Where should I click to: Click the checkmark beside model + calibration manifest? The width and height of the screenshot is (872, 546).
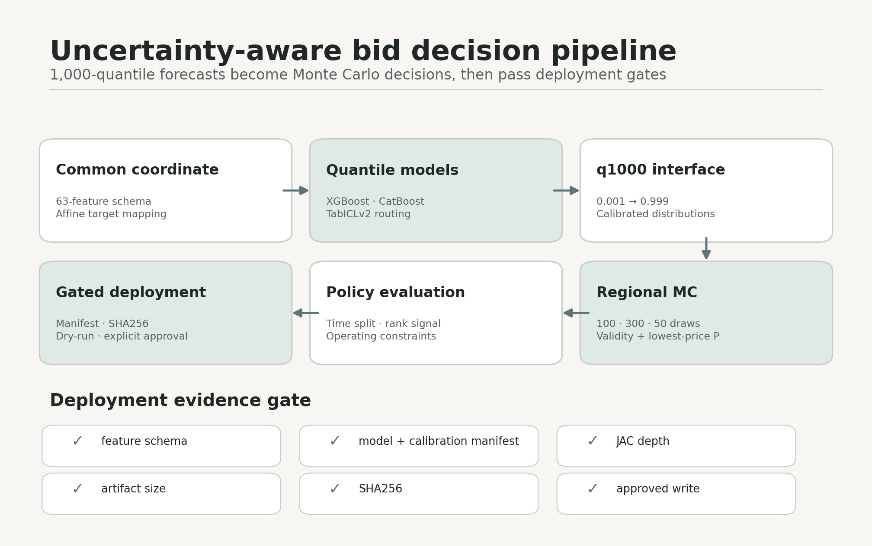pos(335,441)
